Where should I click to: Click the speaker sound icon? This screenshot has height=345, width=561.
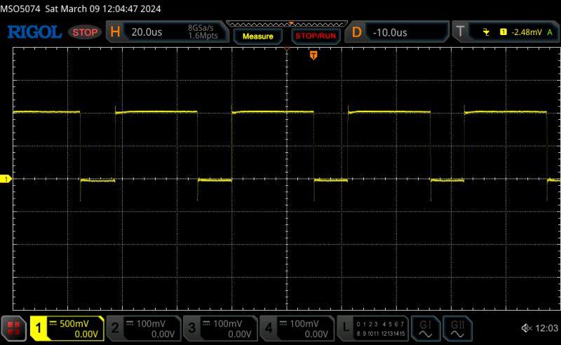pyautogui.click(x=526, y=328)
